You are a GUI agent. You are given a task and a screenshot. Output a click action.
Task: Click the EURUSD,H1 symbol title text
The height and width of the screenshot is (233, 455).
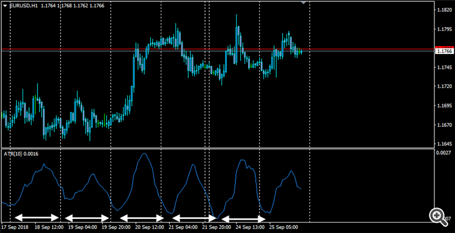tap(24, 5)
